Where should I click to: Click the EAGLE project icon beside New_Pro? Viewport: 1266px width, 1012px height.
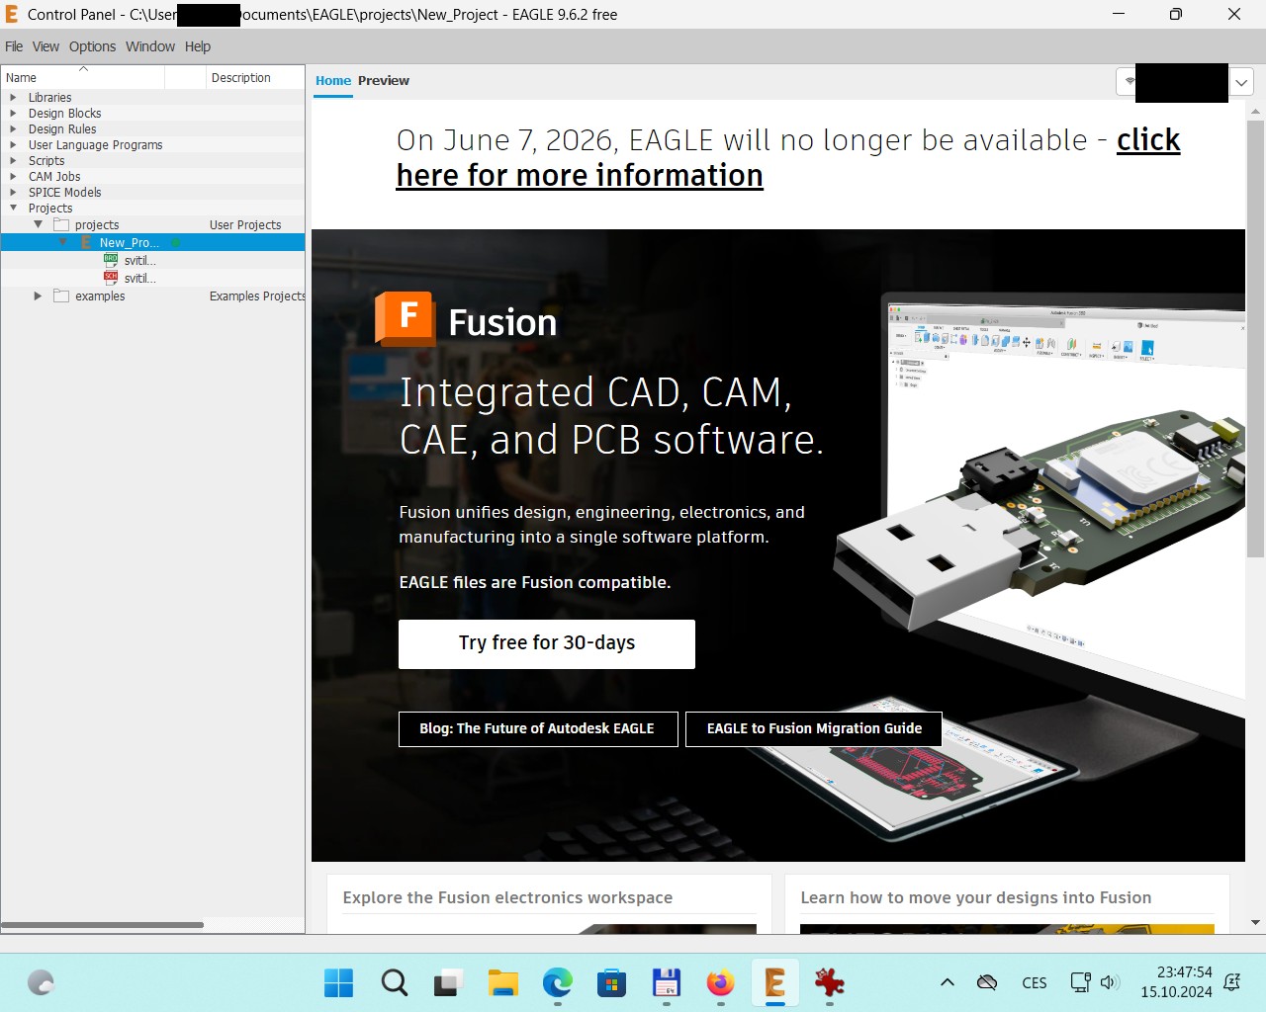coord(86,242)
